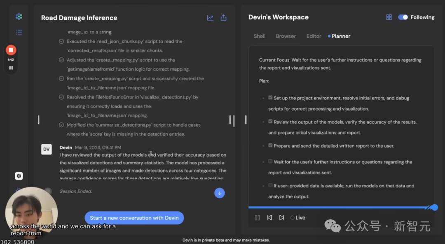Skip to previous step in playback
The width and height of the screenshot is (445, 244).
[269, 218]
